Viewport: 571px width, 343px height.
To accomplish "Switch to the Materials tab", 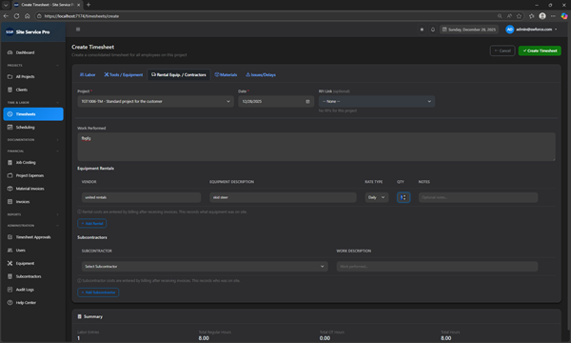I will pos(226,74).
